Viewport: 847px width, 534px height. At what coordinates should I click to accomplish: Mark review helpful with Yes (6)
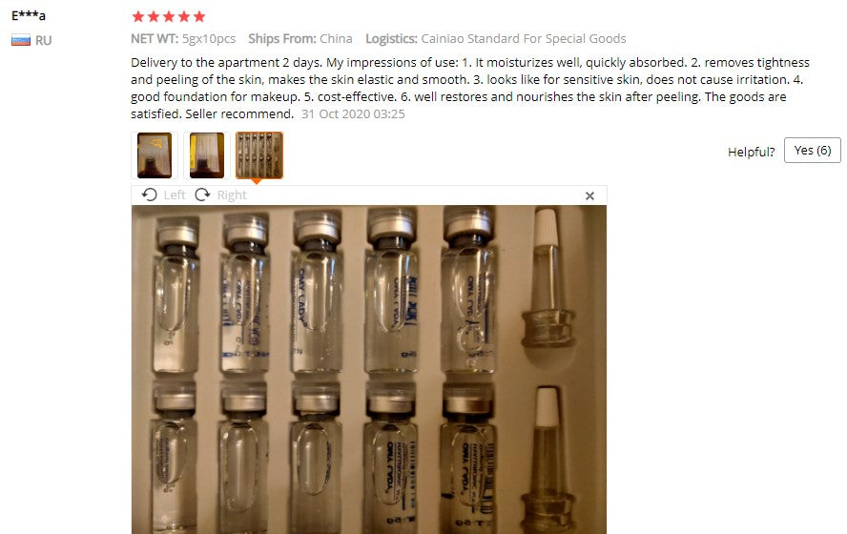813,150
